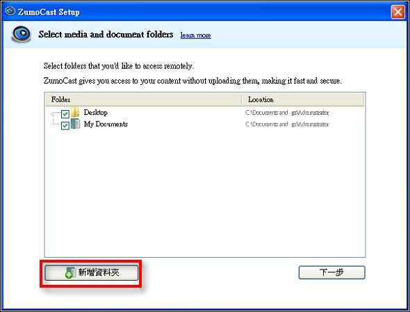The width and height of the screenshot is (410, 312).
Task: Click the ZumoCast eye logo in header
Action: 22,34
